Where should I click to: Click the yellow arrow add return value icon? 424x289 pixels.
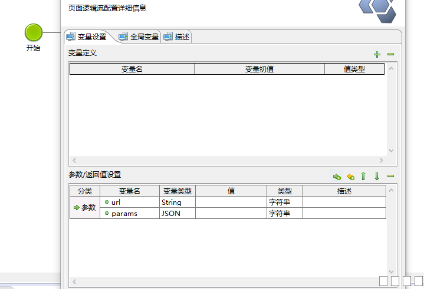coord(350,176)
